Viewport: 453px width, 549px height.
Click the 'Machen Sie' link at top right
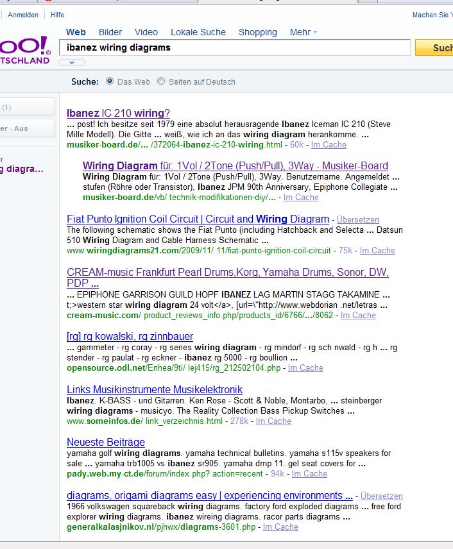432,15
